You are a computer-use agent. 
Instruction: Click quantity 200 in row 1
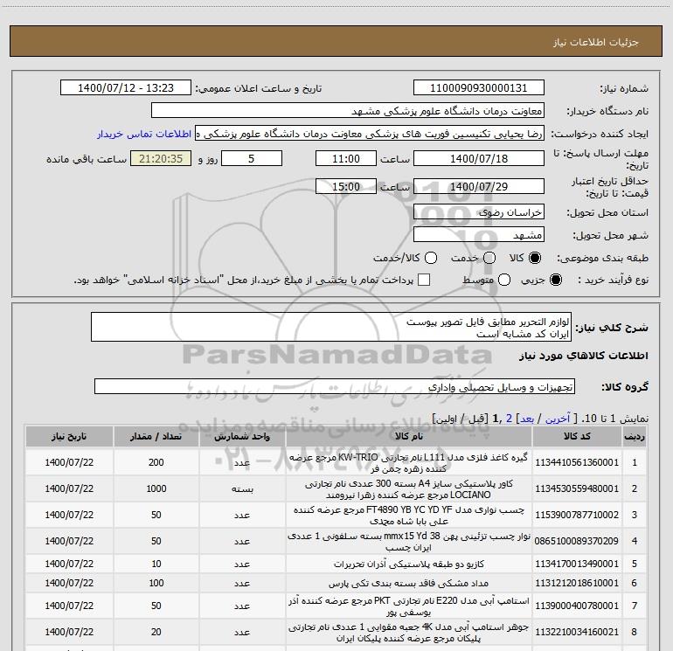point(156,462)
